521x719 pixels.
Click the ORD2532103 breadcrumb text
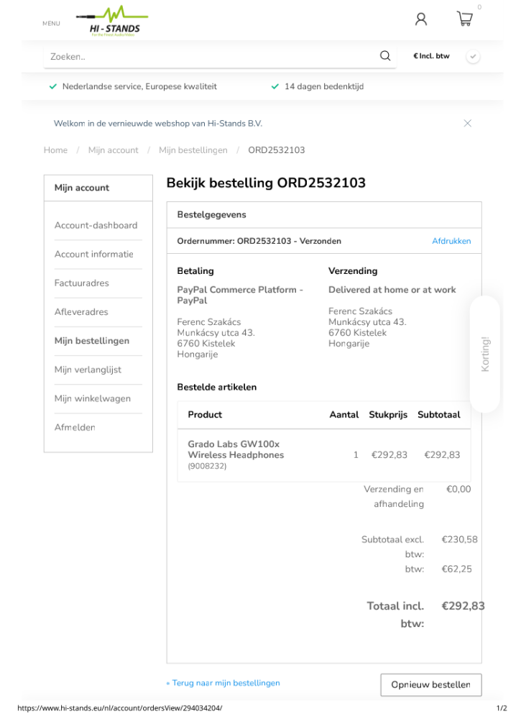click(276, 150)
